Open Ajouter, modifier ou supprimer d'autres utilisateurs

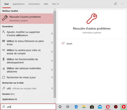tap(27, 34)
